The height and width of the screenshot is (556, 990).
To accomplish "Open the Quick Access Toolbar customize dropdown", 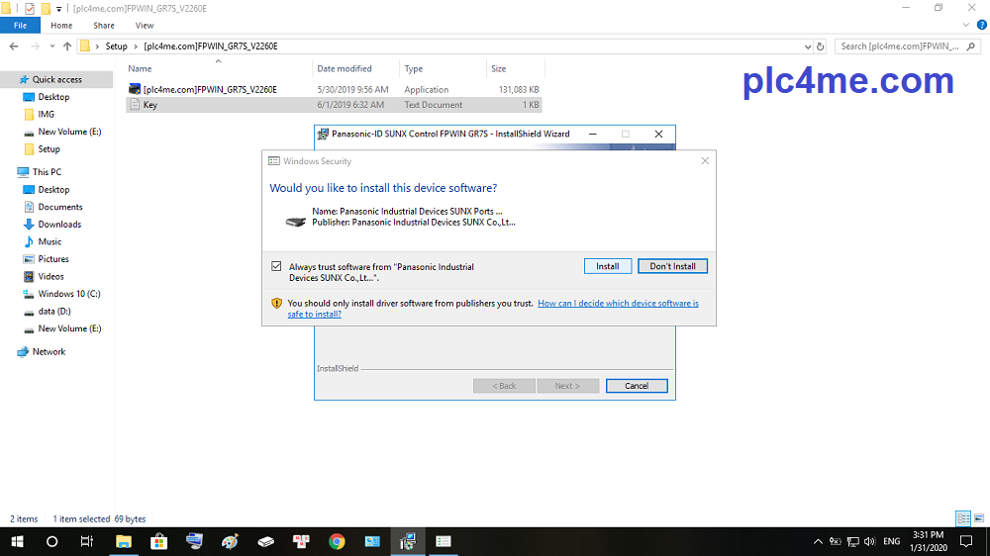I will click(x=59, y=8).
